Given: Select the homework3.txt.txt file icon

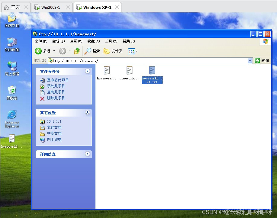Looking at the screenshot, I should (152, 70).
